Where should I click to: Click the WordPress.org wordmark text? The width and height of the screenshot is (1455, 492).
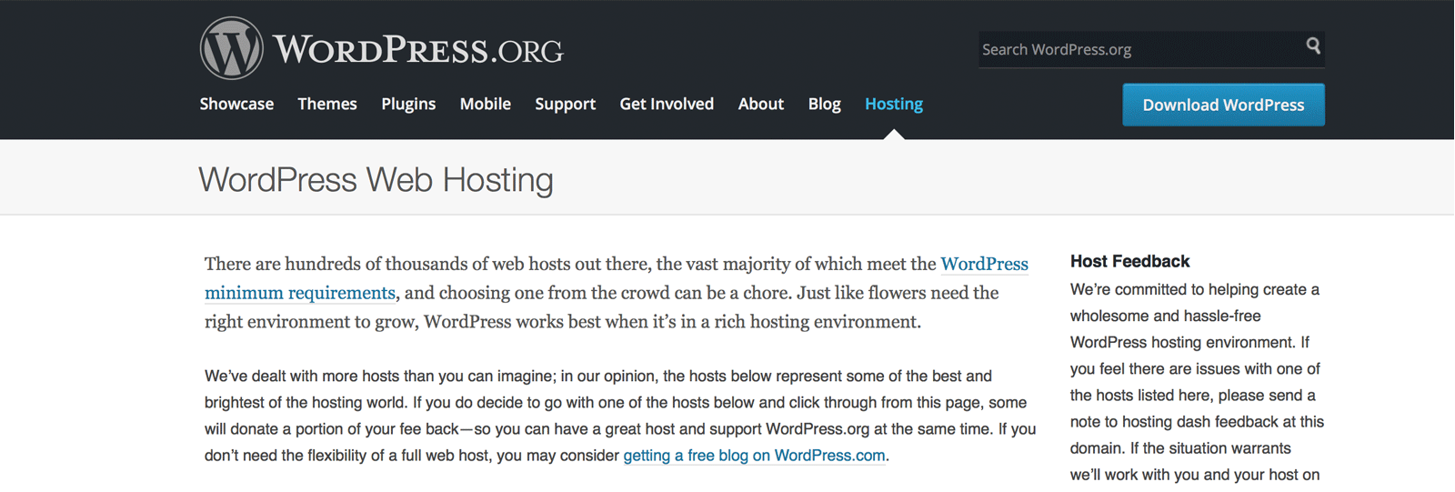(417, 50)
